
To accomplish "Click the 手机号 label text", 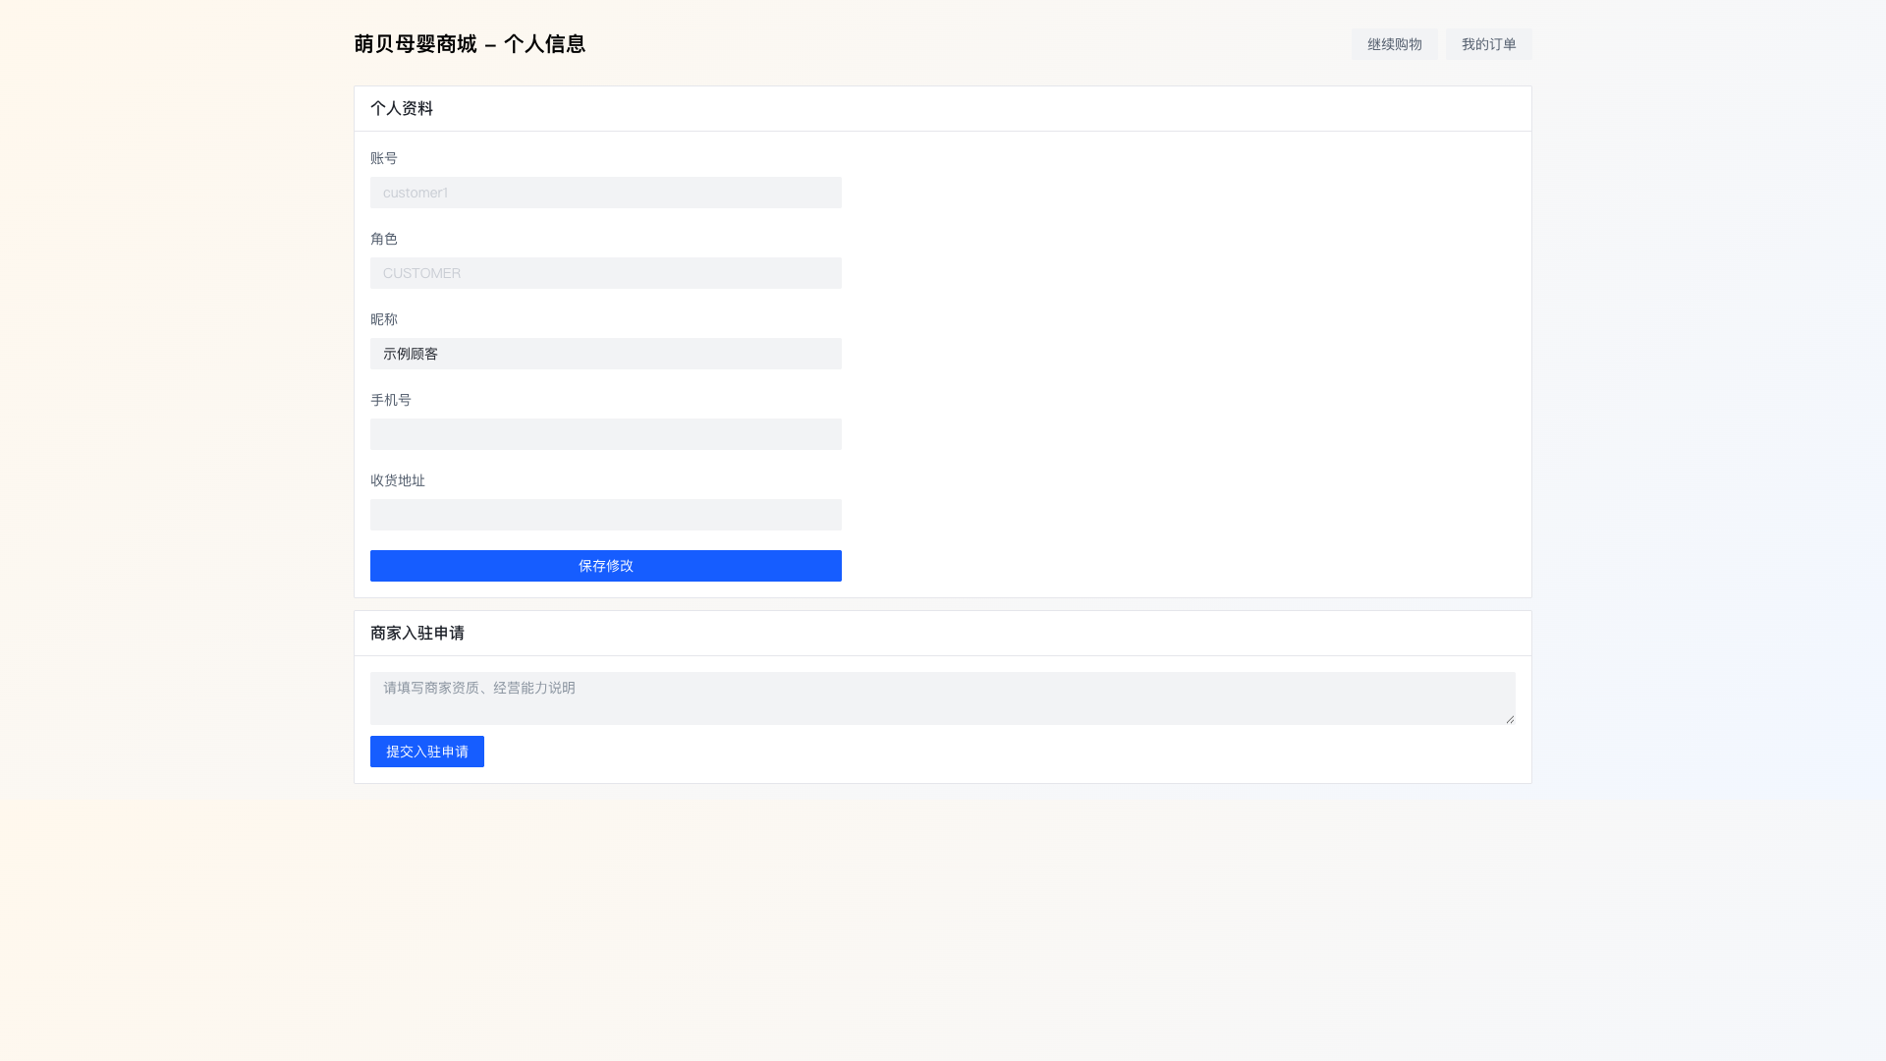I will pyautogui.click(x=391, y=400).
